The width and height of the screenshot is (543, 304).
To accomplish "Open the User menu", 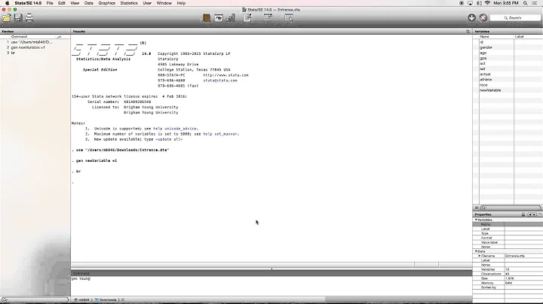I will 147,3.
